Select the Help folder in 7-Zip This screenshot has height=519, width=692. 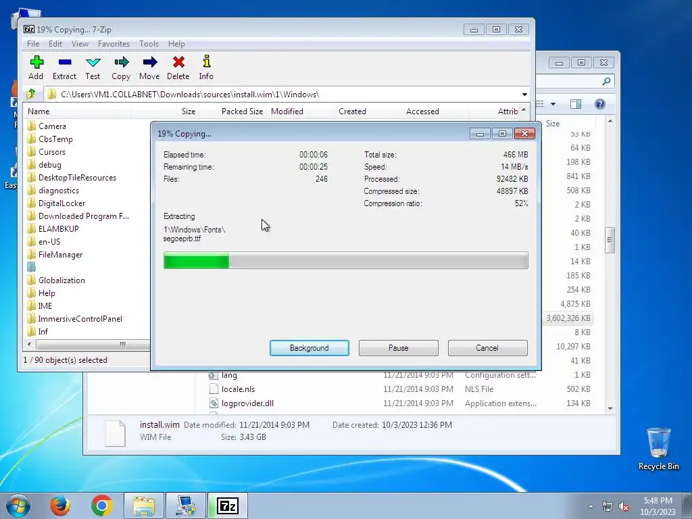click(x=41, y=293)
